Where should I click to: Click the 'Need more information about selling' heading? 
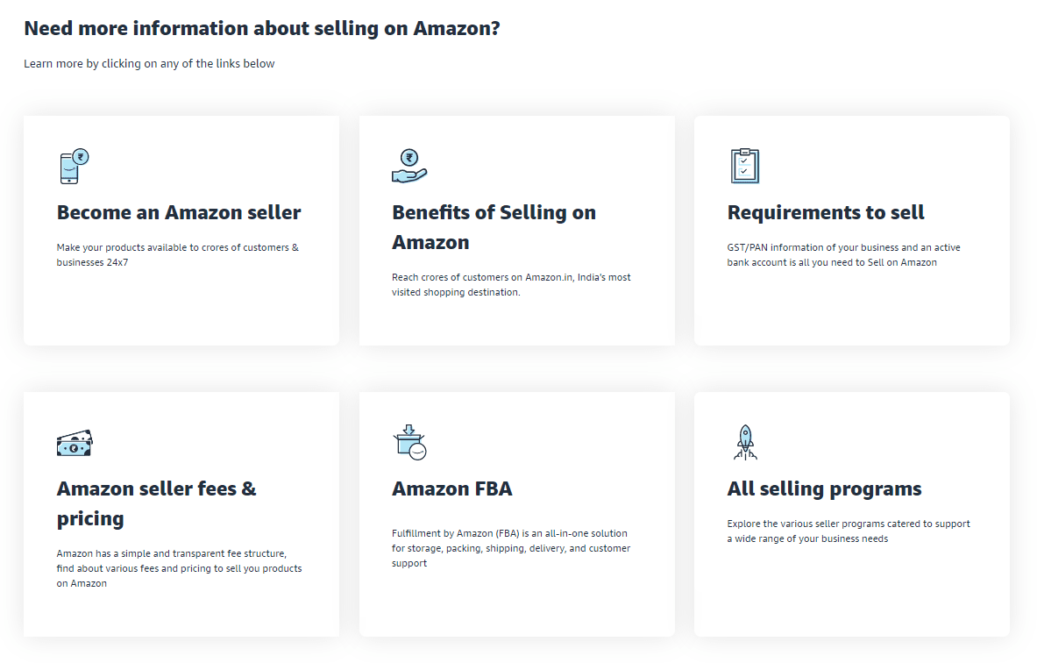click(x=262, y=28)
